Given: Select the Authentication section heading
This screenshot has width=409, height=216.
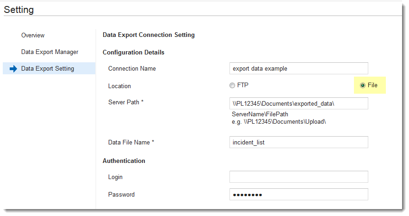Looking at the screenshot, I should 124,161.
